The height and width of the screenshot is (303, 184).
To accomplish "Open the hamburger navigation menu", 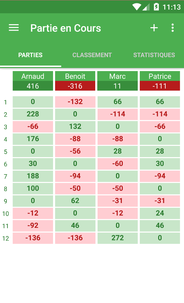I will tap(14, 28).
